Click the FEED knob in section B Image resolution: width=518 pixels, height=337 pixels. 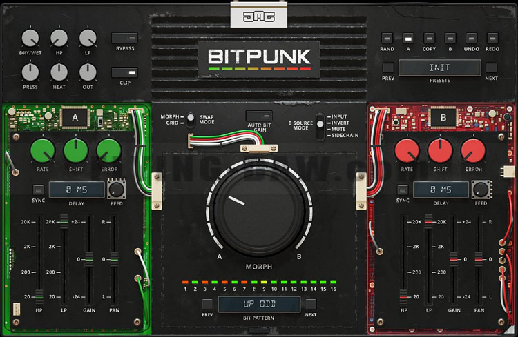click(x=481, y=190)
